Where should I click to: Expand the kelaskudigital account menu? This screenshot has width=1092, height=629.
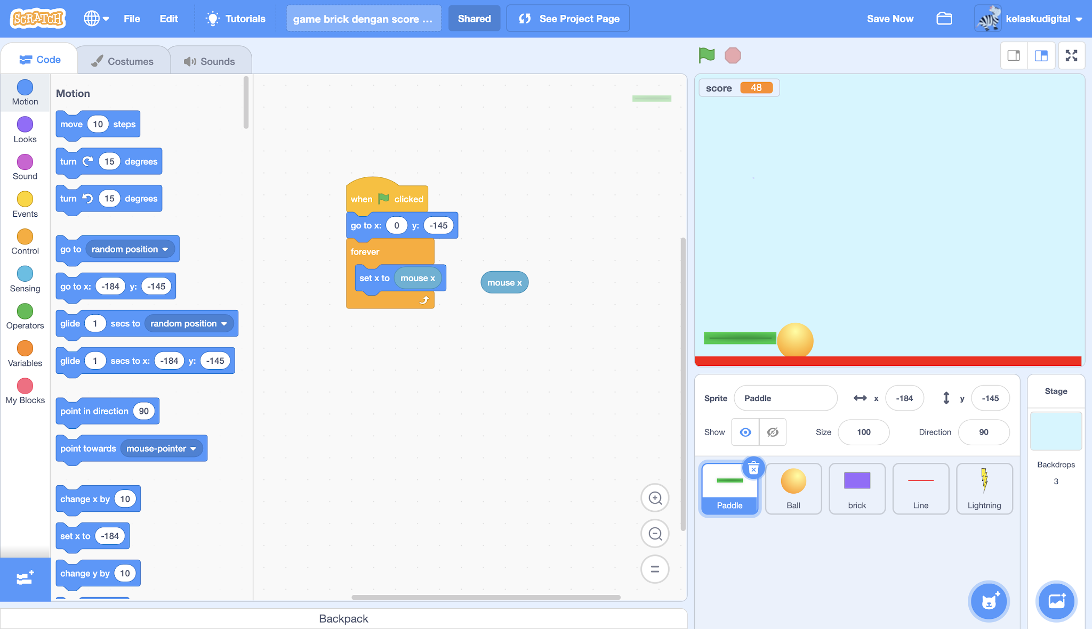tap(1037, 19)
